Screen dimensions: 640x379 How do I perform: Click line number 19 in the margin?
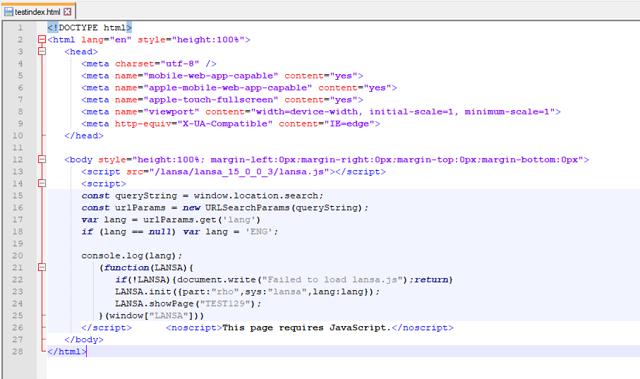pos(18,243)
